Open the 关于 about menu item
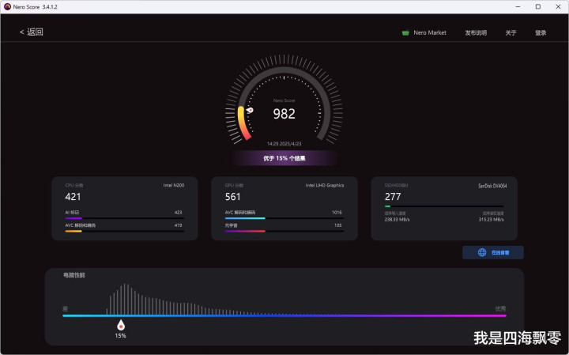This screenshot has height=355, width=569. 511,32
